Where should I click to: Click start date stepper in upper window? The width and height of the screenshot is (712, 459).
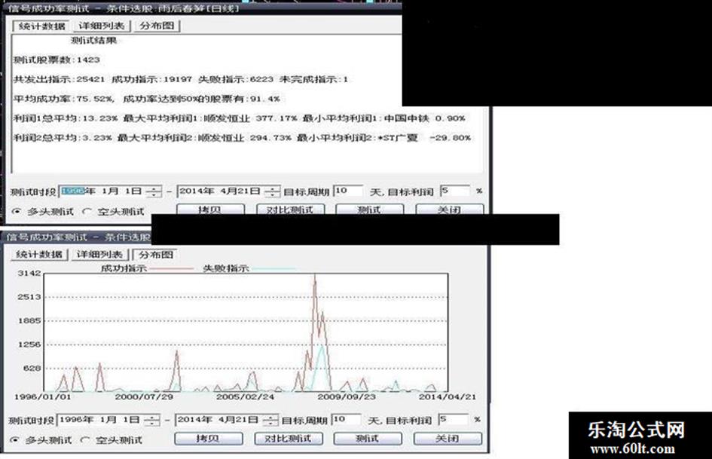[x=154, y=191]
